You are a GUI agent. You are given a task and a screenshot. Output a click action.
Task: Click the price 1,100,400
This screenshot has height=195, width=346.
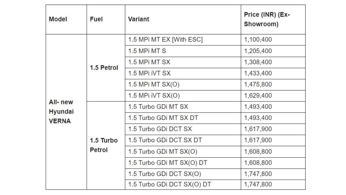[x=258, y=40]
